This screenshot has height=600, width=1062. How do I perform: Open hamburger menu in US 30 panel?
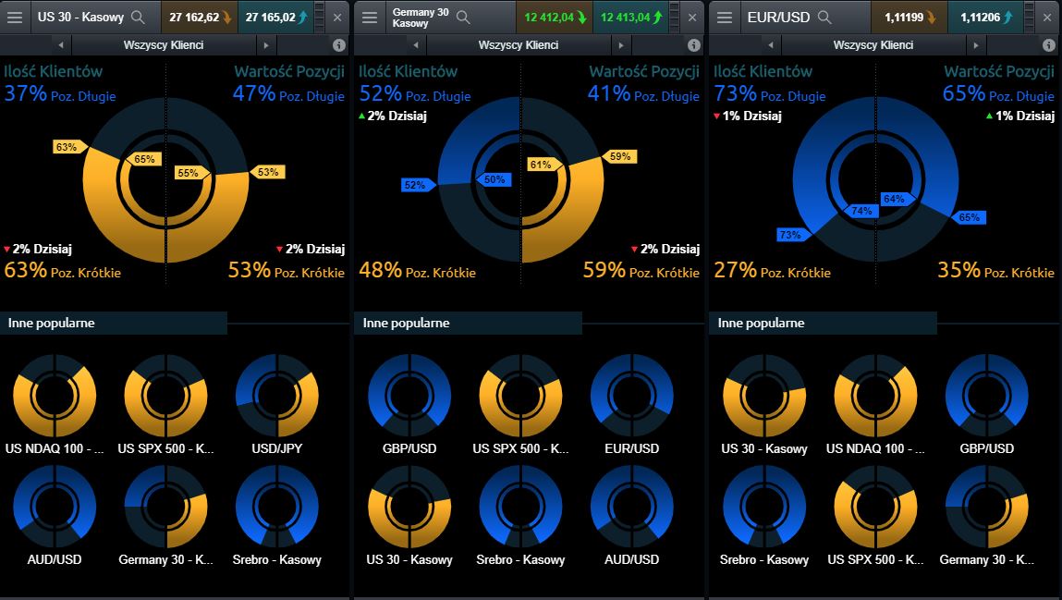click(x=15, y=18)
